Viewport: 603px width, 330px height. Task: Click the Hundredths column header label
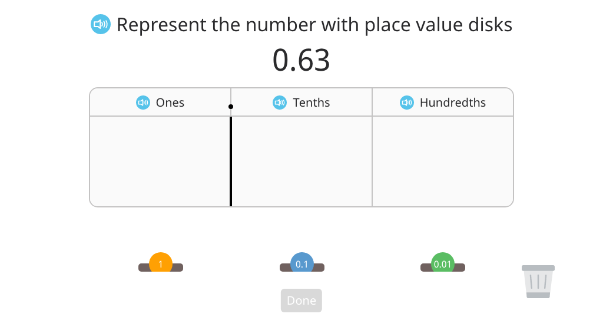453,103
